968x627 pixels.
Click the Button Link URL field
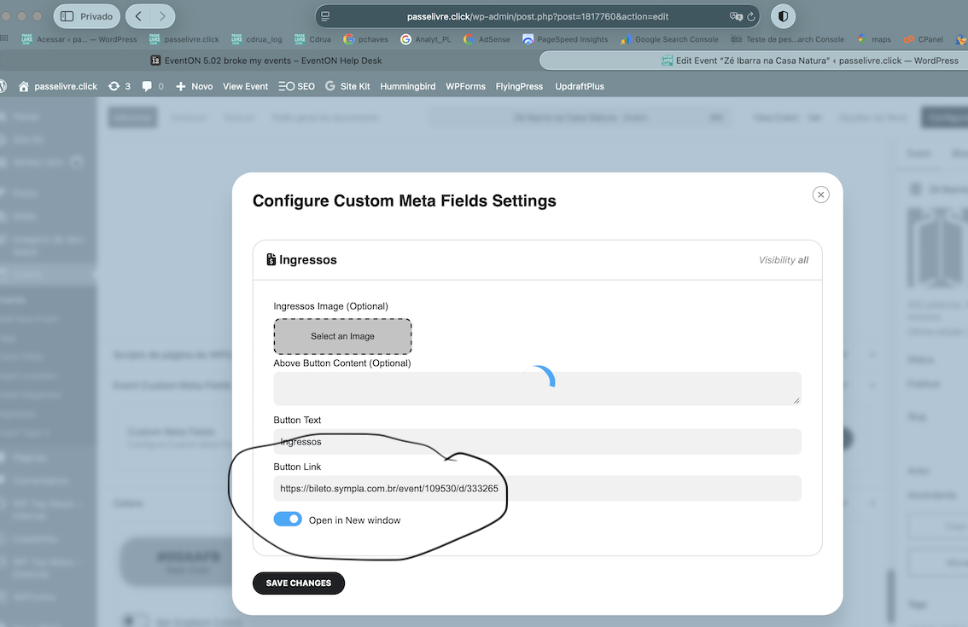537,488
